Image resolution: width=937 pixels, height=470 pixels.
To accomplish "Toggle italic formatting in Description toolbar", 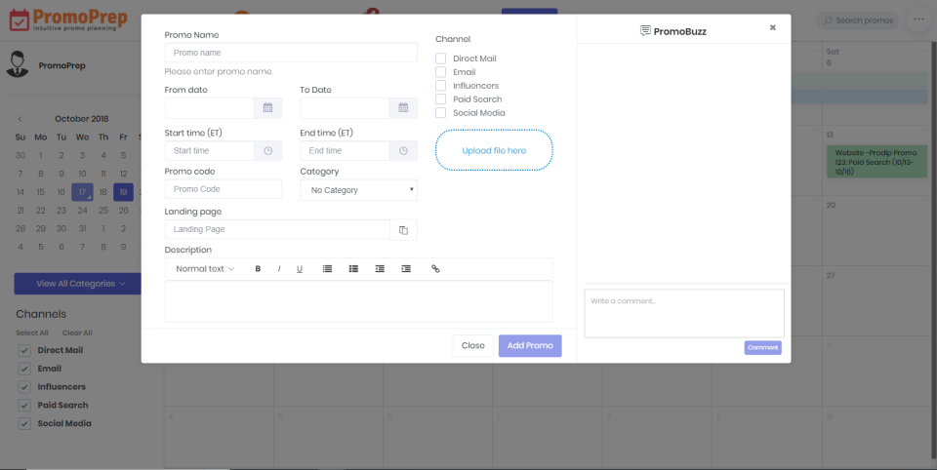I will pyautogui.click(x=278, y=269).
